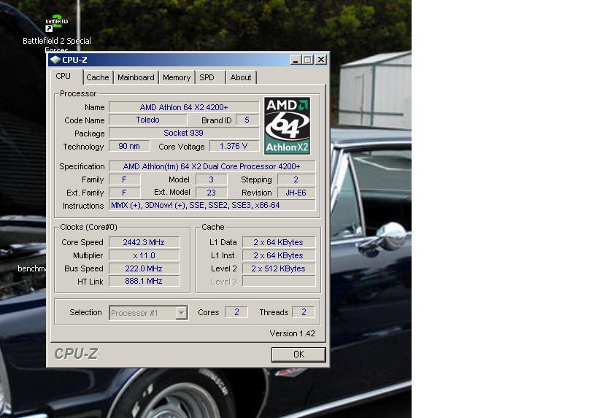The image size is (613, 418).
Task: Click the empty Level 3 cache field
Action: [279, 281]
